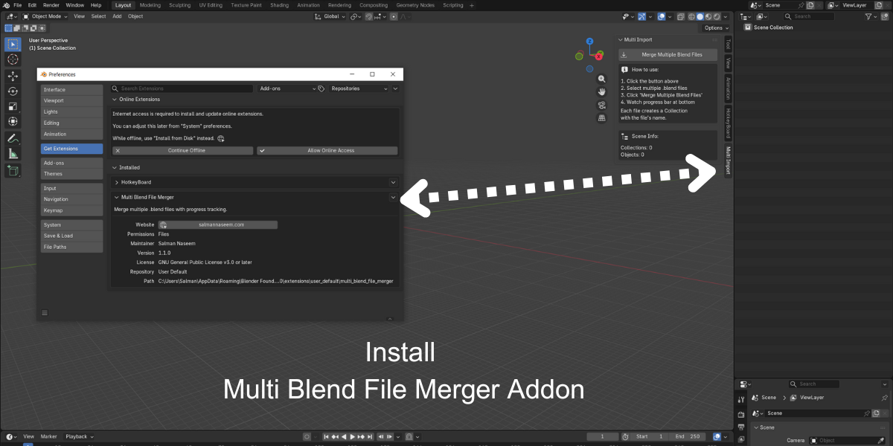
Task: Select the Select Box tool
Action: [x=13, y=44]
